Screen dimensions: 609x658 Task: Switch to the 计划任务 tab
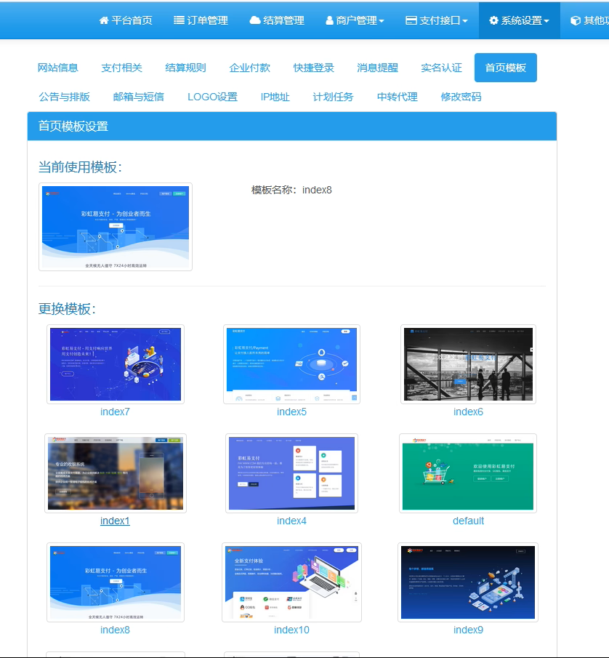click(x=333, y=97)
